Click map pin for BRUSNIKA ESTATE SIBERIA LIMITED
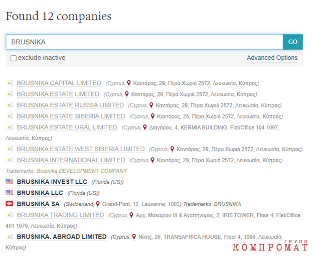The image size is (313, 261). (152, 116)
